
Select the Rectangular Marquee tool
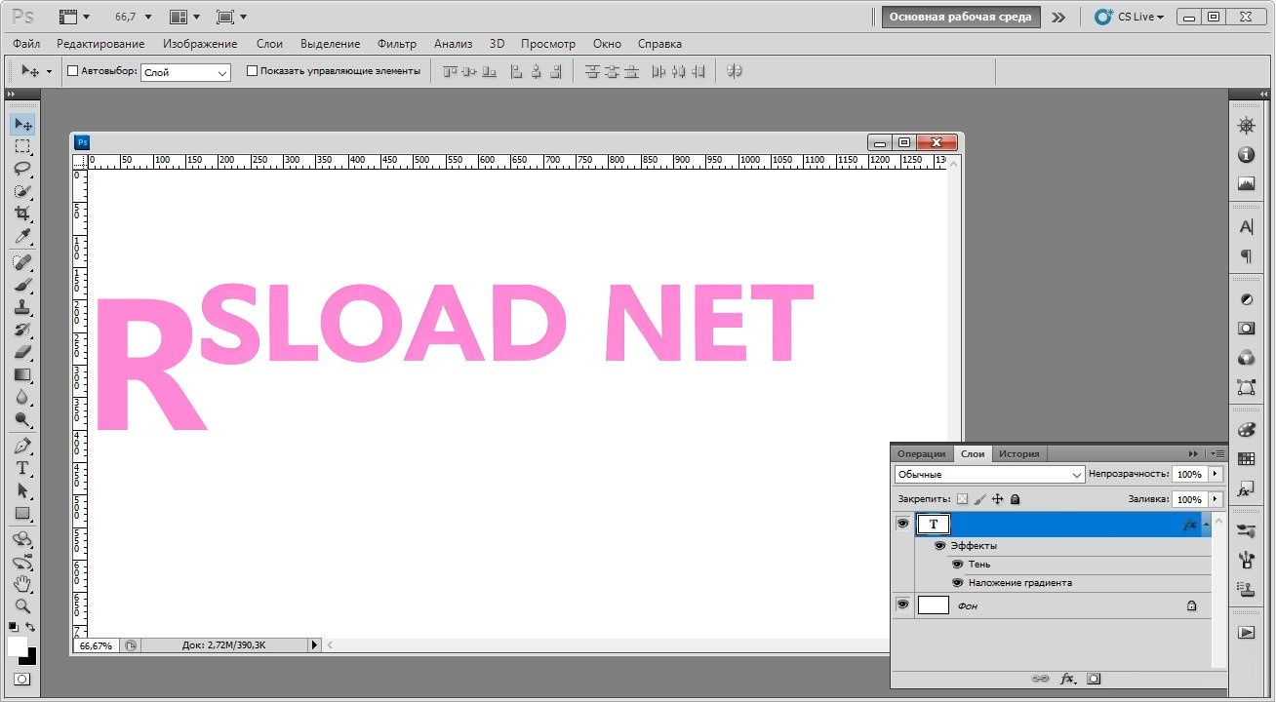click(22, 147)
